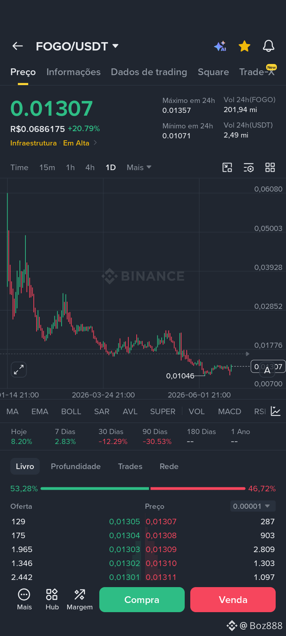Viewport: 286px width, 636px height.
Task: Open the Em Alta tag
Action: [x=76, y=143]
